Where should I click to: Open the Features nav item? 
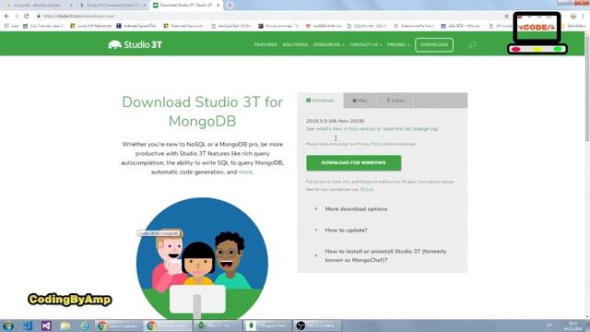(265, 45)
